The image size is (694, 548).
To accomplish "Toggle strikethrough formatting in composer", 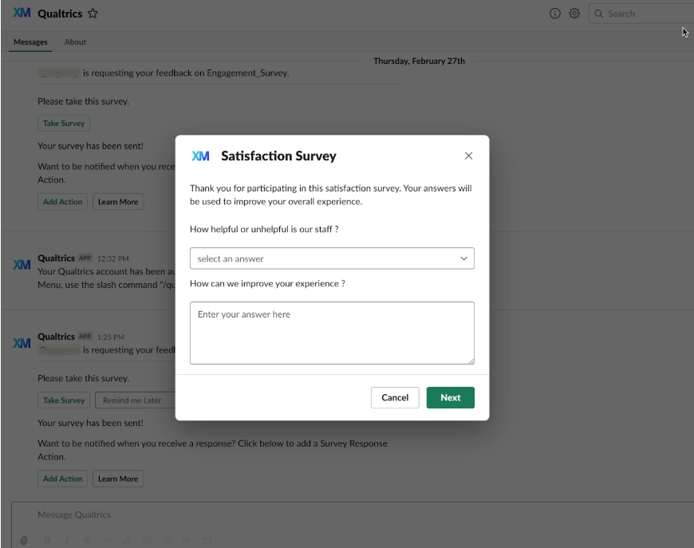I will 87,541.
